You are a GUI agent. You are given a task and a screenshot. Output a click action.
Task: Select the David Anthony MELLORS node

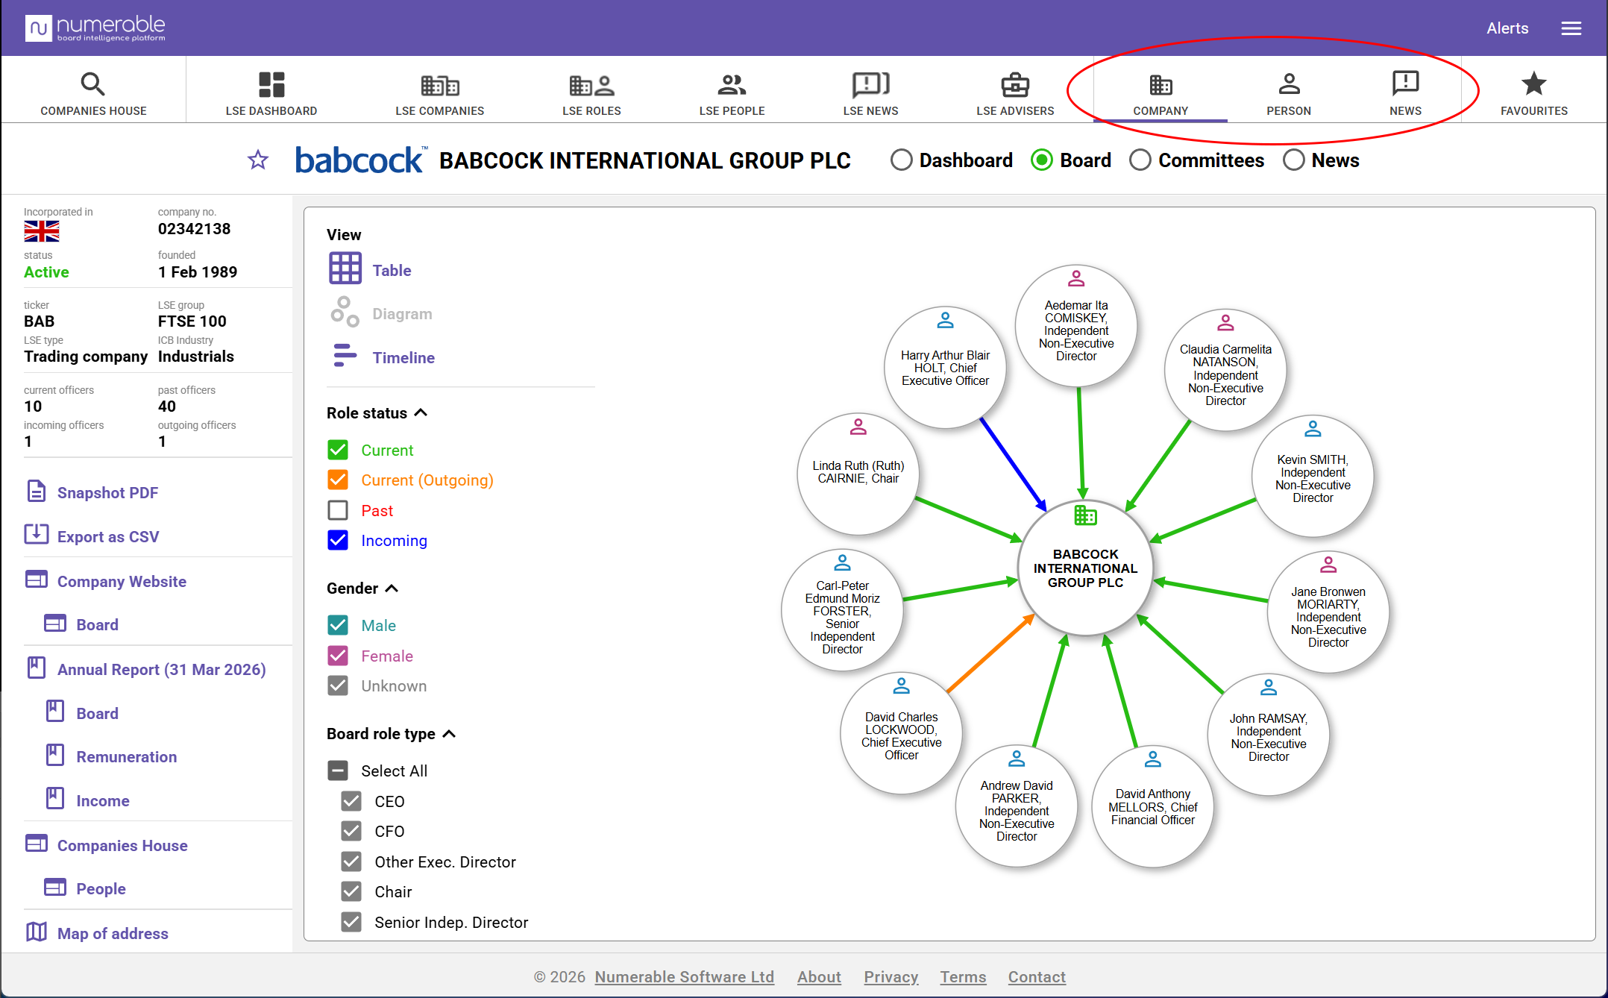click(x=1152, y=806)
